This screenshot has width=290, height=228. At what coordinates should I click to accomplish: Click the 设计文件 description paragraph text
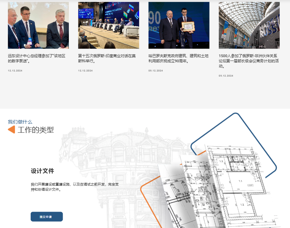coord(74,187)
